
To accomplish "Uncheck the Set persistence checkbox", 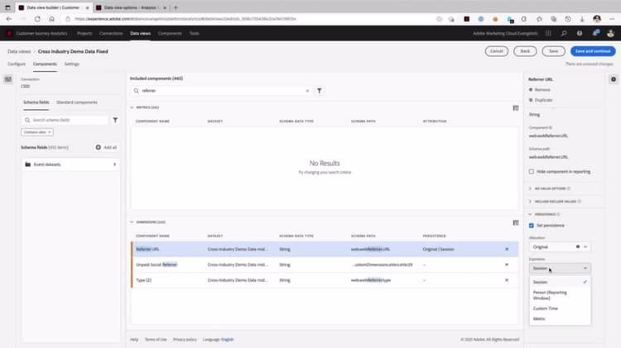I will click(531, 226).
